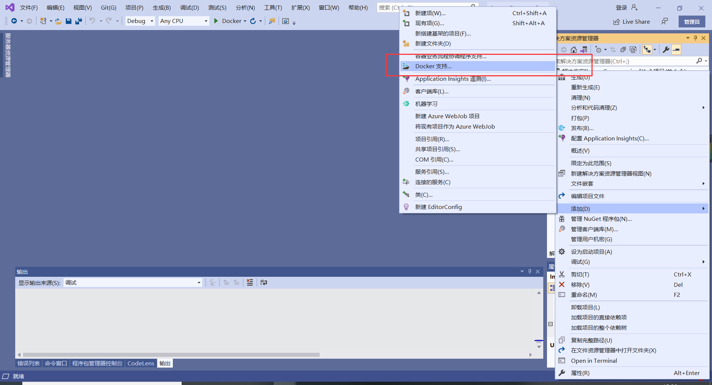Open Properties wrench in Solution Explorer toolbar
Image resolution: width=712 pixels, height=385 pixels.
click(666, 50)
